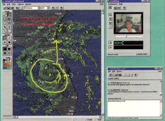The image size is (165, 121).
Task: Choose the filled circle tool
Action: click(x=9, y=23)
